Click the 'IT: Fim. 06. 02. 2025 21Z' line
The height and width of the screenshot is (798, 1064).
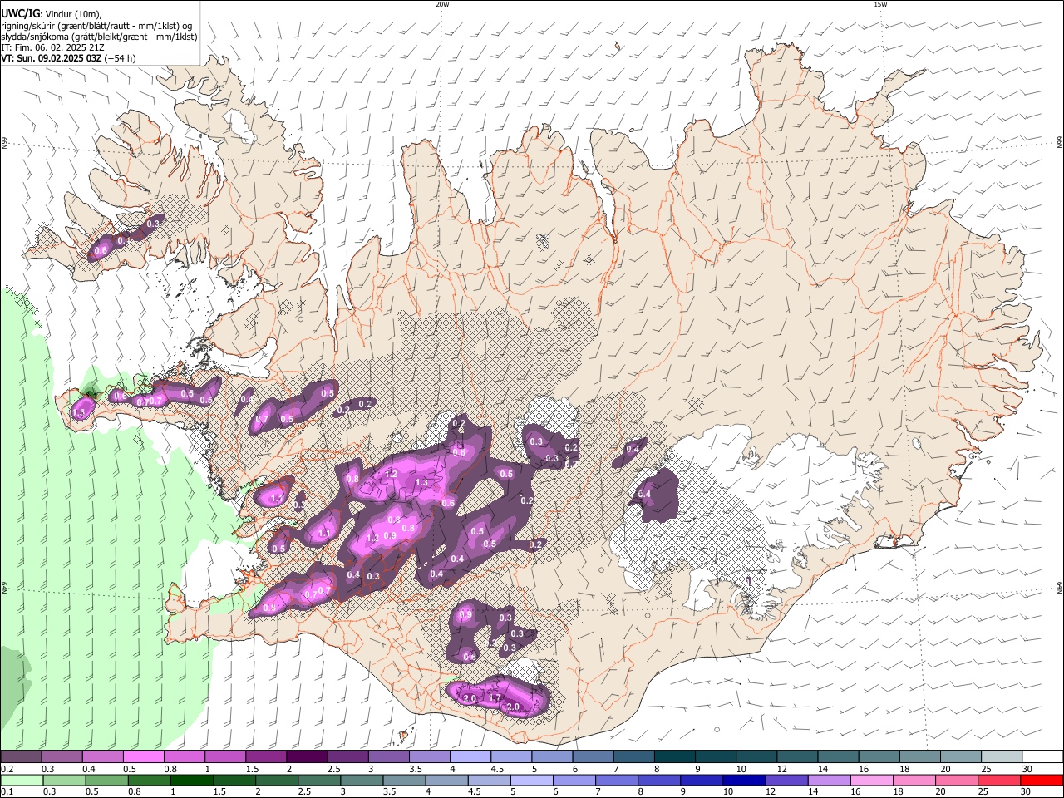tap(52, 47)
